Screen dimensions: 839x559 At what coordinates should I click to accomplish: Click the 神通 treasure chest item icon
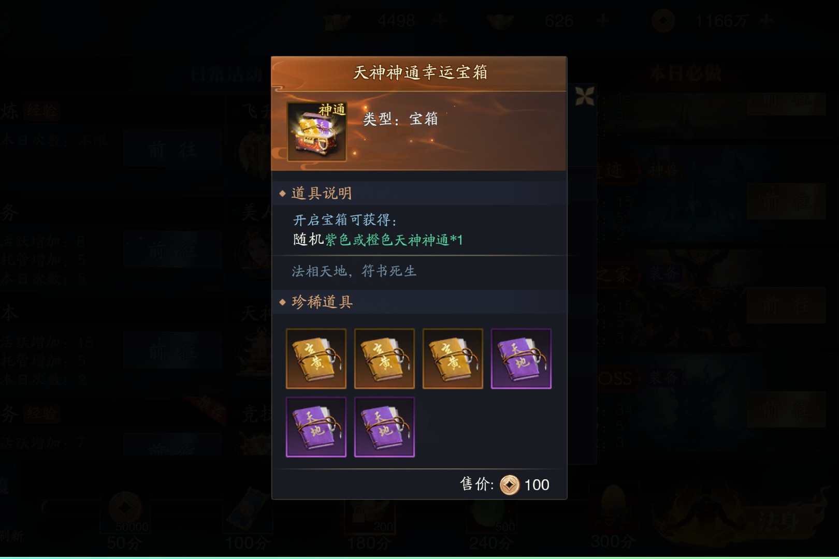point(316,131)
